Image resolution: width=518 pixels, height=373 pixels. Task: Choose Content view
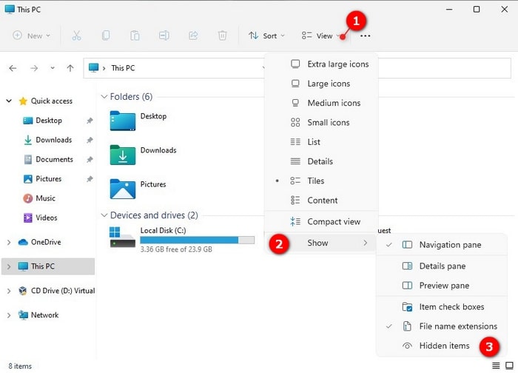321,201
